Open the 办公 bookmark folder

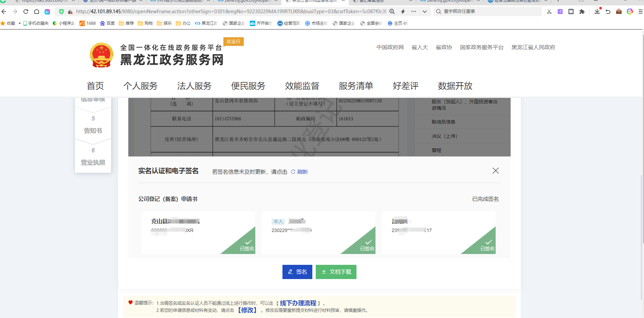tap(183, 23)
